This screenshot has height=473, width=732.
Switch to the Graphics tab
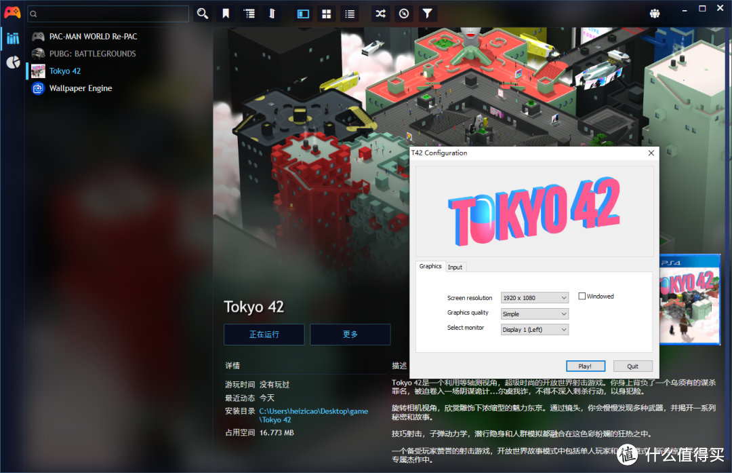[430, 267]
